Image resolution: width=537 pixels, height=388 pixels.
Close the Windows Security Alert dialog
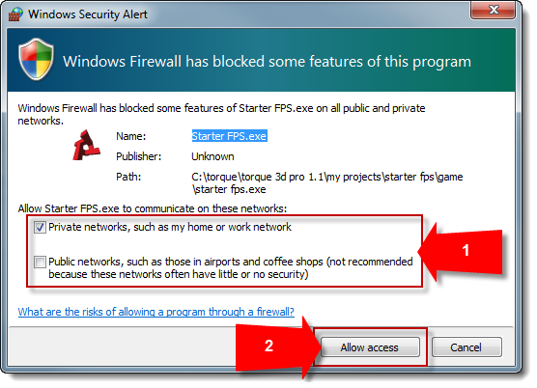pos(493,11)
